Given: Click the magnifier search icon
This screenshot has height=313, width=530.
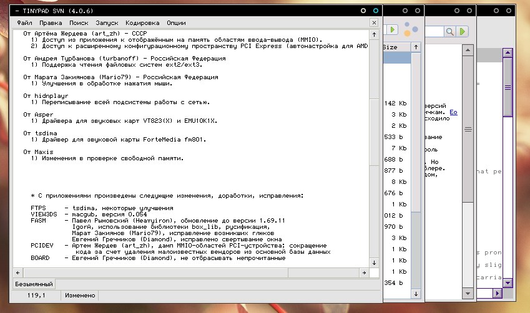Looking at the screenshot, I should click(450, 31).
